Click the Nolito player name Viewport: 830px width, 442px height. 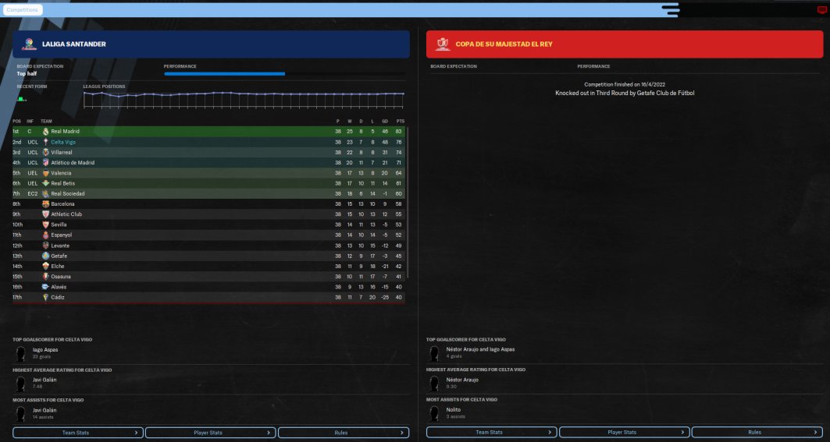pyautogui.click(x=454, y=410)
